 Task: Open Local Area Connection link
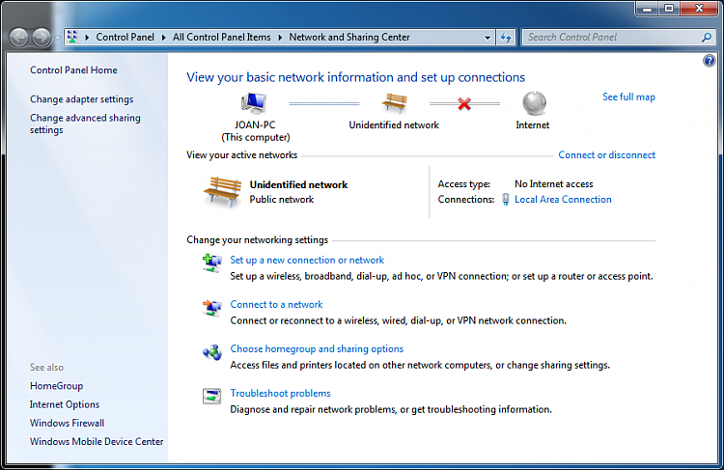tap(563, 200)
